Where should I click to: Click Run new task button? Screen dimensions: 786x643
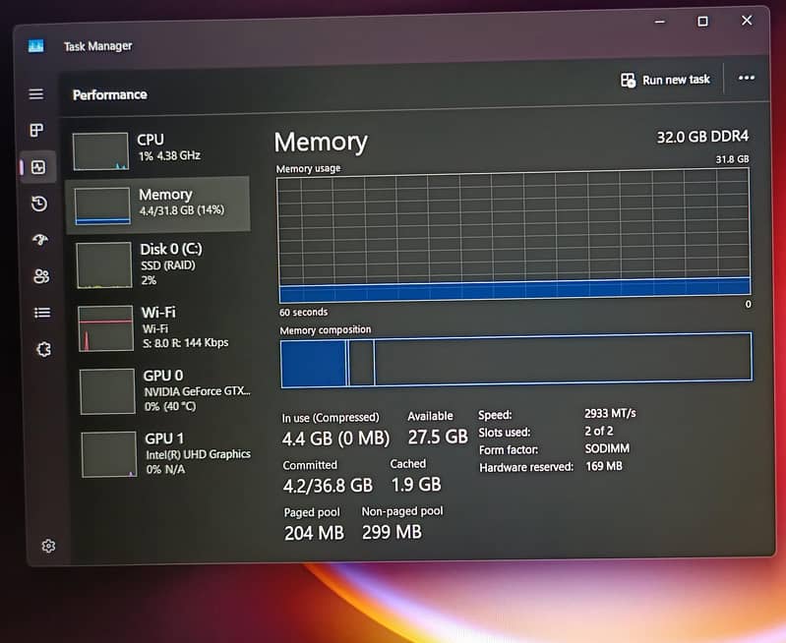(x=665, y=80)
